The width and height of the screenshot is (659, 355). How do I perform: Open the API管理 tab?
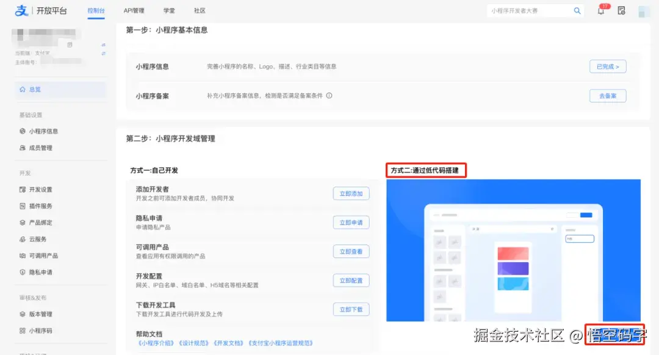(x=134, y=10)
